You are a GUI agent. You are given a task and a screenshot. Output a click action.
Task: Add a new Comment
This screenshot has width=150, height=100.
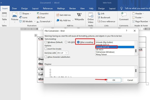[124, 16]
